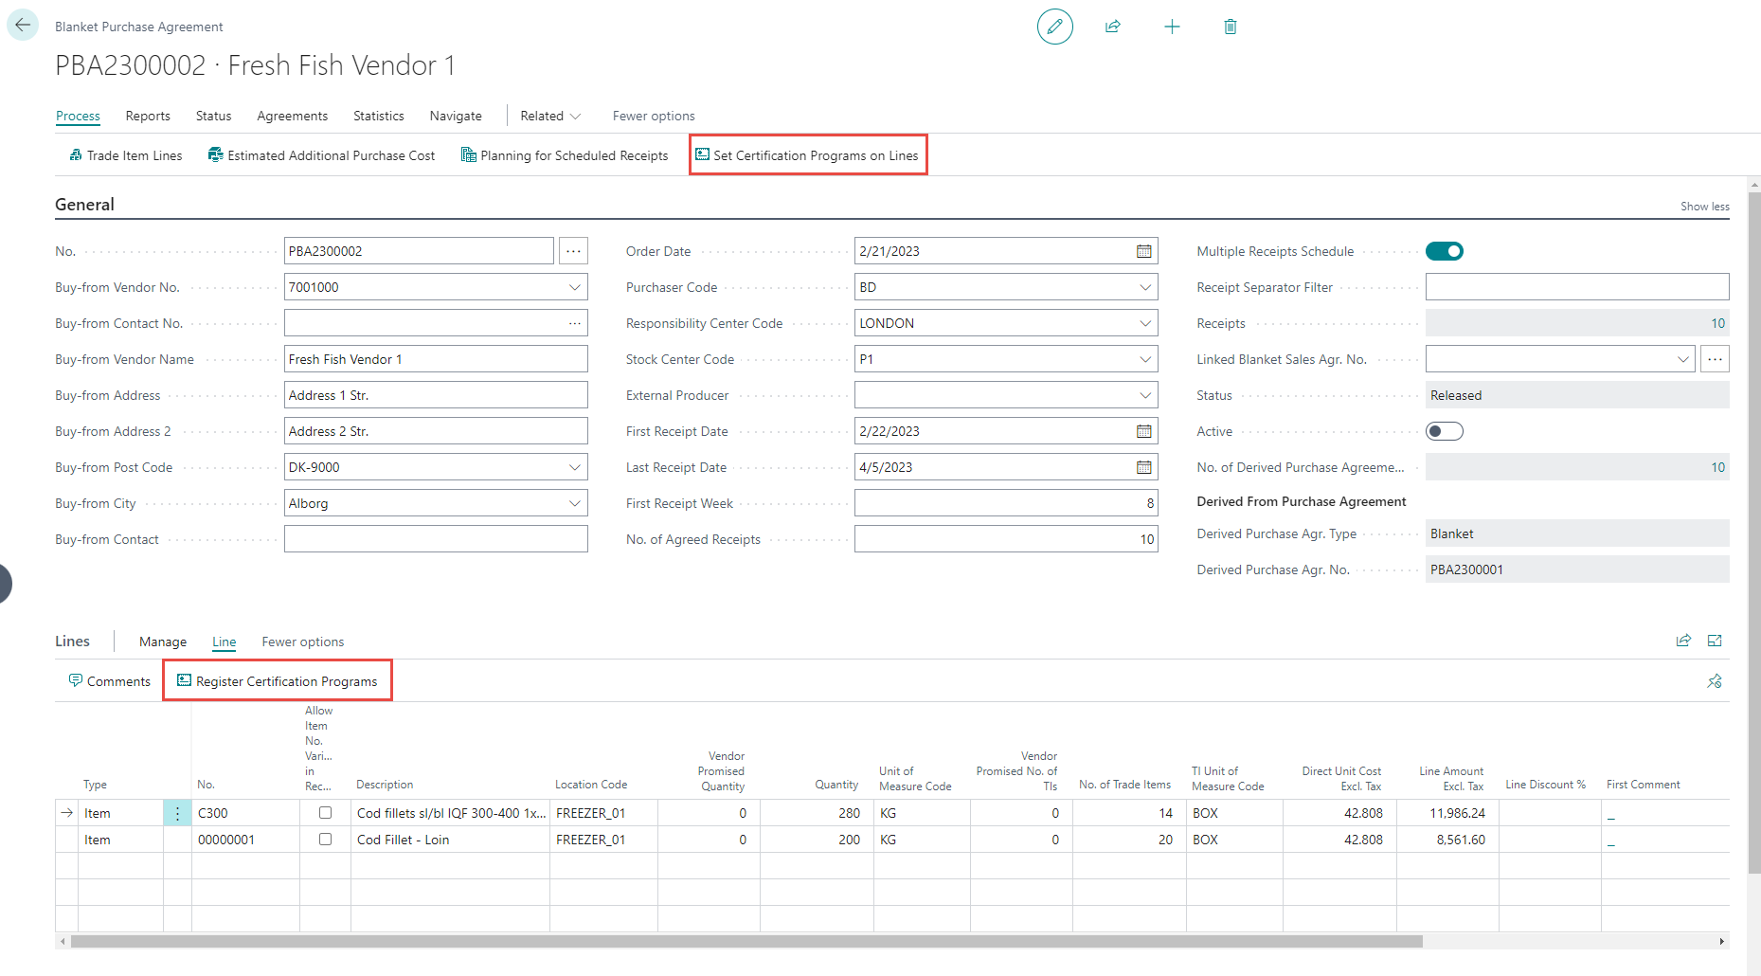
Task: Delete agreement using trash icon
Action: coord(1230,27)
